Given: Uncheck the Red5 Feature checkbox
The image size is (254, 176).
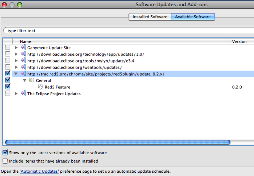Looking at the screenshot, I should click(8, 87).
